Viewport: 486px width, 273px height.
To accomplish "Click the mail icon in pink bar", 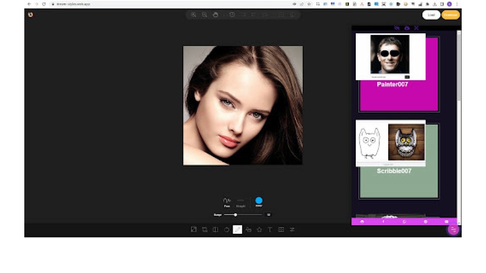I will click(x=446, y=222).
